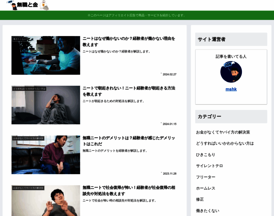Select category お金がなくてヤバイ方の解決策

pyautogui.click(x=223, y=132)
